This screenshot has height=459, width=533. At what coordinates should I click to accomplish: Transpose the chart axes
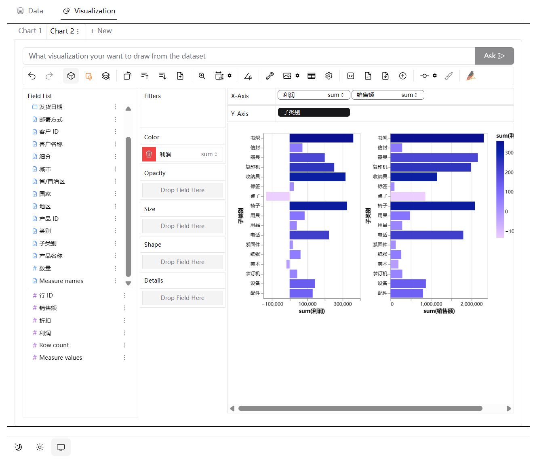coord(127,75)
